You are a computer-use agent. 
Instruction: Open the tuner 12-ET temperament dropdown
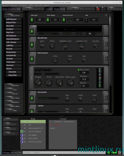tap(79, 34)
